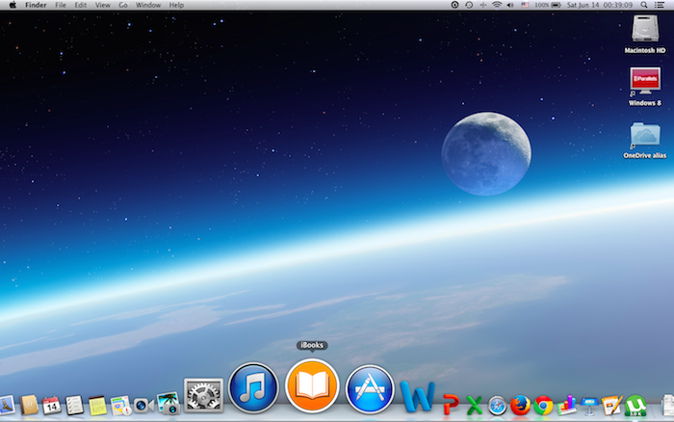Launch Microsoft Word from the dock
The width and height of the screenshot is (674, 422).
pyautogui.click(x=418, y=398)
